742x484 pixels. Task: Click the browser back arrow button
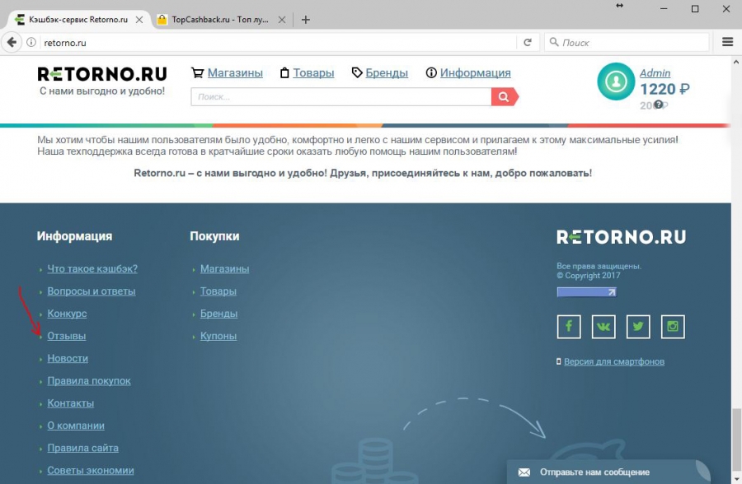click(x=12, y=43)
